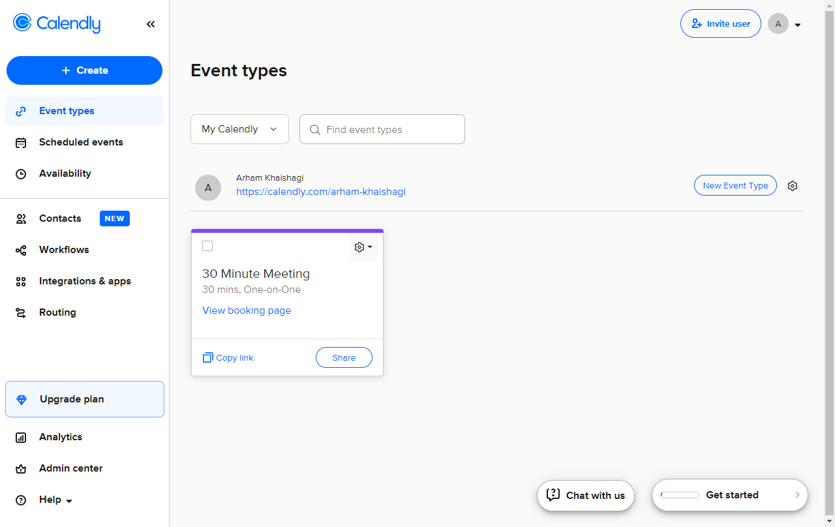The height and width of the screenshot is (527, 835).
Task: Click the Integrations & apps grid icon
Action: [21, 282]
